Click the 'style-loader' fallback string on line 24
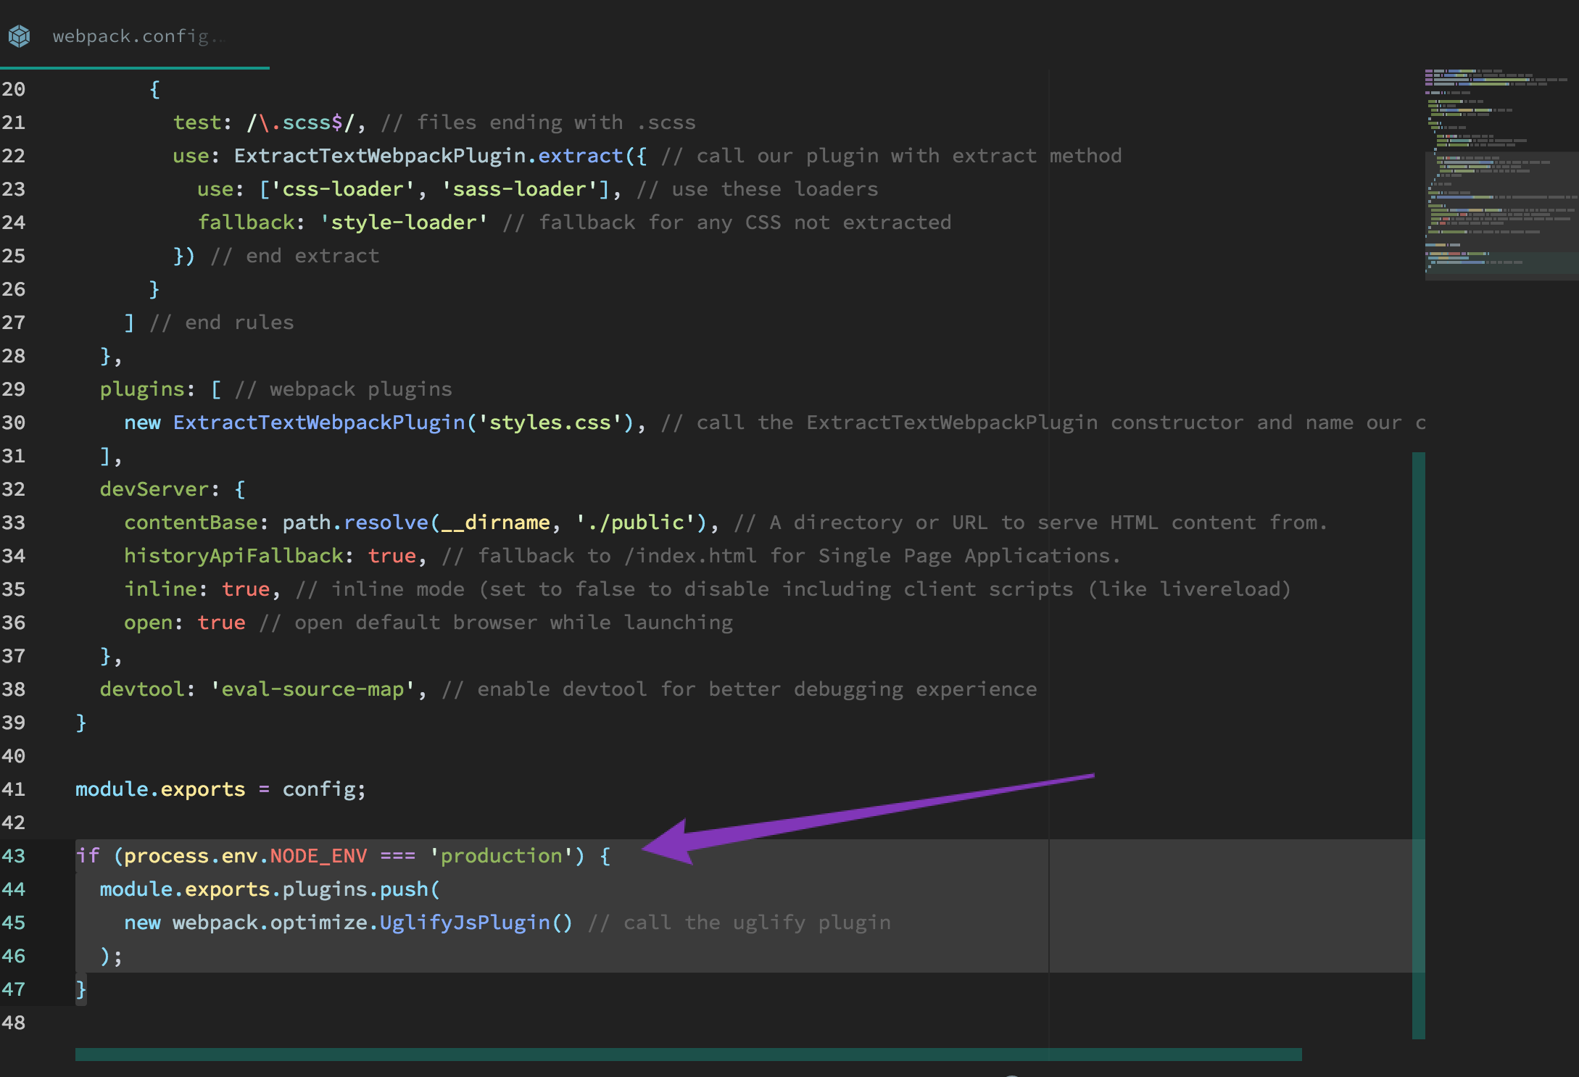Image resolution: width=1579 pixels, height=1077 pixels. (404, 222)
